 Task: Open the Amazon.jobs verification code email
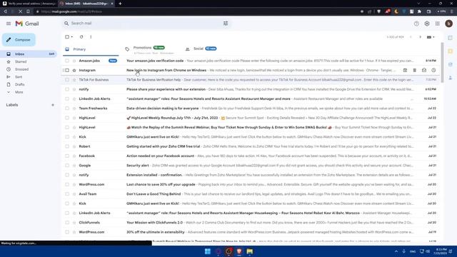point(251,61)
